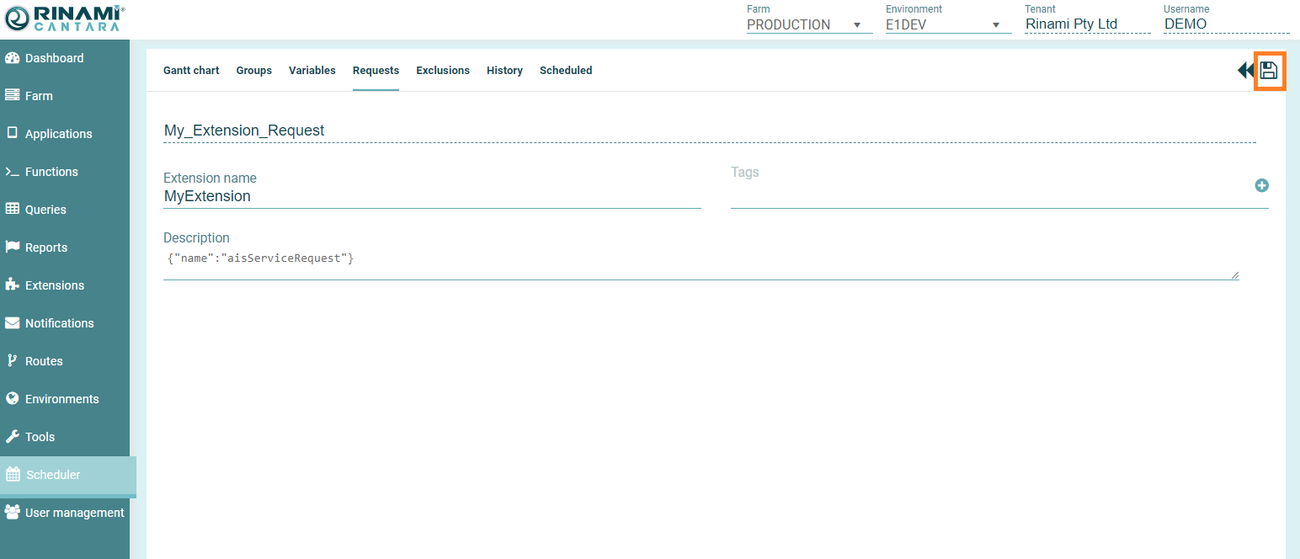
Task: Click the double-arrow back icon
Action: coord(1244,71)
